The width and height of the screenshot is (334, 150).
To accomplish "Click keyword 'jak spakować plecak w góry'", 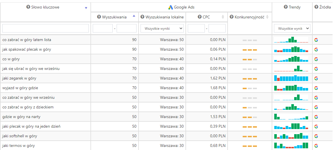I will tap(27, 50).
